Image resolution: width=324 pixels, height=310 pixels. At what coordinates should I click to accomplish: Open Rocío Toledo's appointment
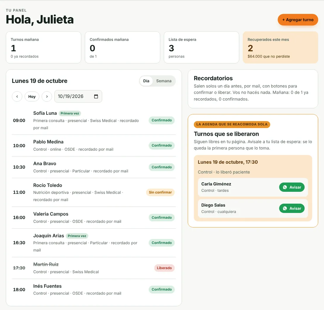(94, 192)
